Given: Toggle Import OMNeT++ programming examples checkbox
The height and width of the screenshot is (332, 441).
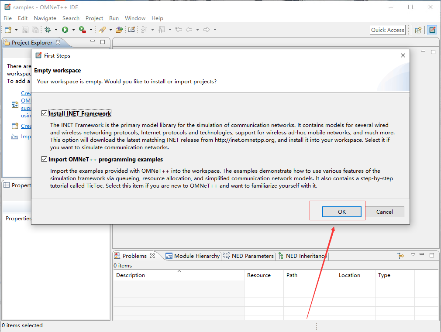Looking at the screenshot, I should click(44, 159).
